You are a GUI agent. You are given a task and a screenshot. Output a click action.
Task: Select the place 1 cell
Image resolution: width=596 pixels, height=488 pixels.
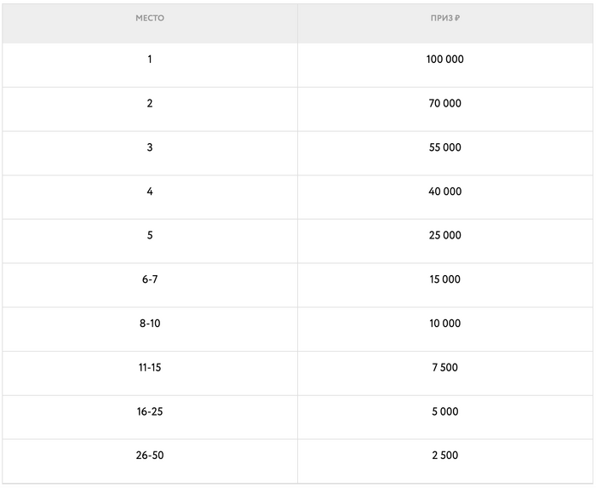(x=150, y=60)
